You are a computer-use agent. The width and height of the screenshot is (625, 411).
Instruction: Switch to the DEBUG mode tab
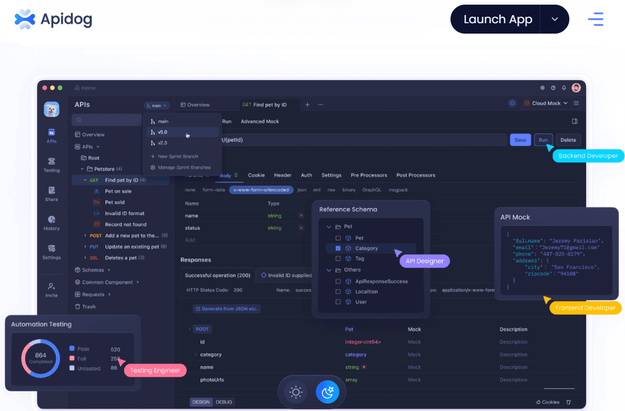(224, 402)
